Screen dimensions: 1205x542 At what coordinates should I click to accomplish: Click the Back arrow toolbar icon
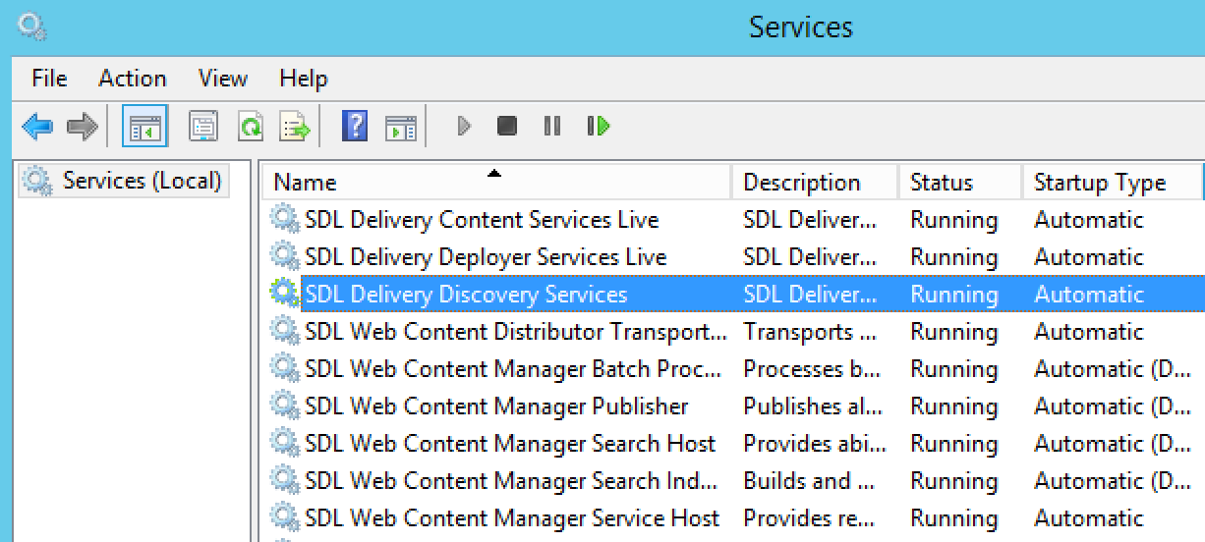37,127
